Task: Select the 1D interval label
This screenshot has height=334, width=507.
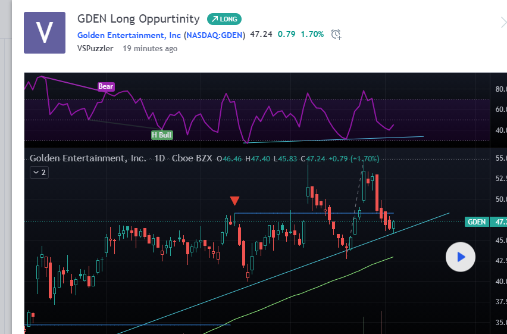Action: (159, 159)
